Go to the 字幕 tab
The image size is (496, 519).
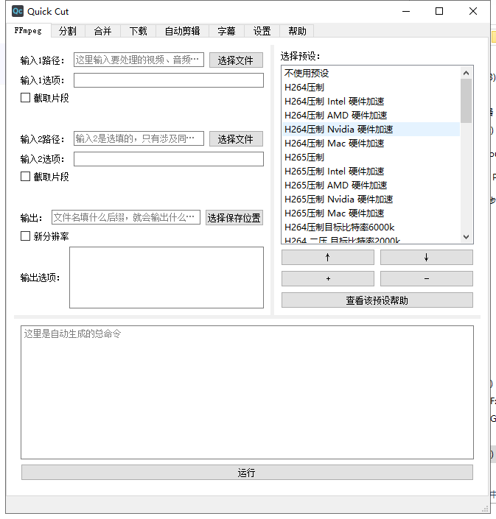227,31
